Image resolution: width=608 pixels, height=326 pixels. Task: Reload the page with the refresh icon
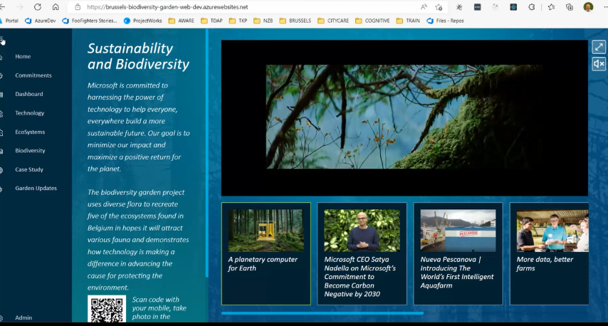click(x=38, y=6)
